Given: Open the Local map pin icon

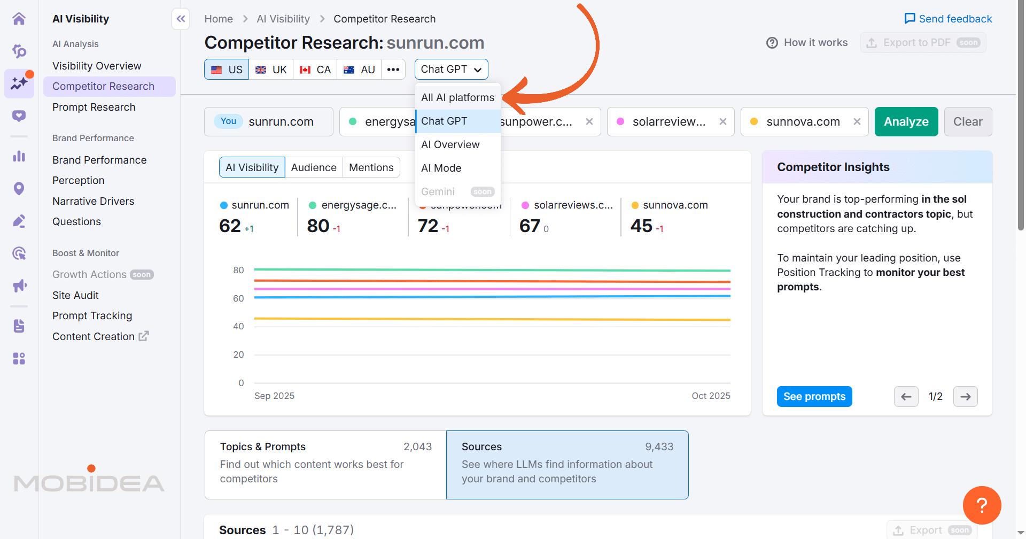Looking at the screenshot, I should click(19, 188).
